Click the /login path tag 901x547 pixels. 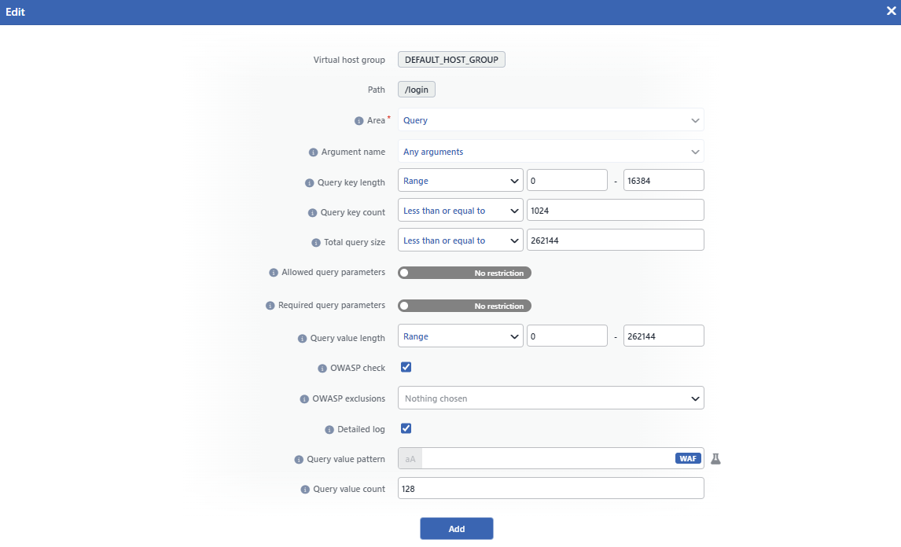point(417,90)
